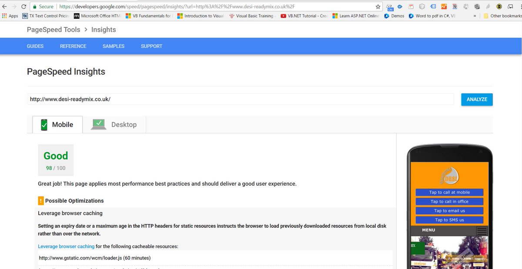The width and height of the screenshot is (522, 269).
Task: Click the yellow and black circle extension icon
Action: pyautogui.click(x=499, y=7)
